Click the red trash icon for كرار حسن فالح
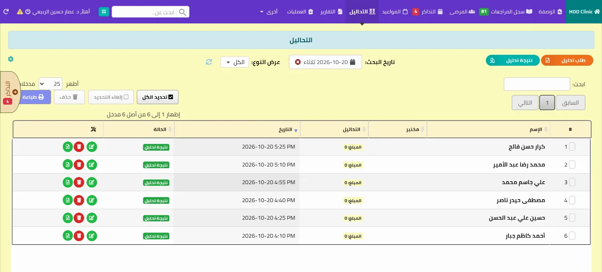 pos(79,147)
